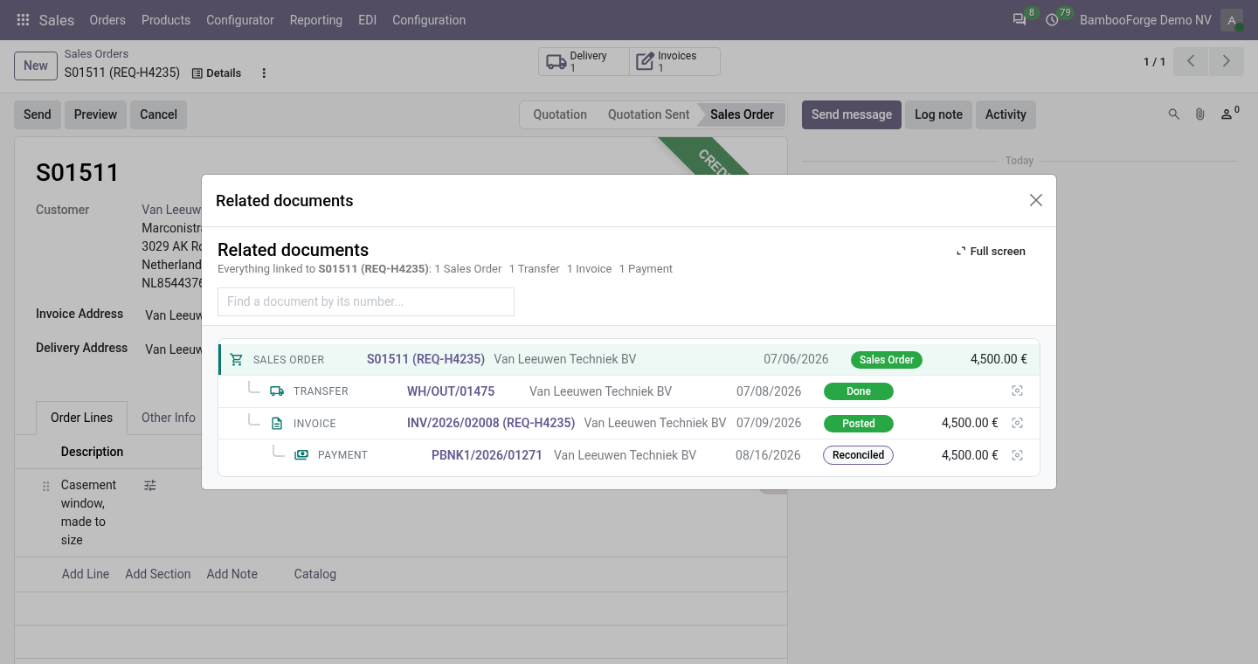Open the Products menu
Screen dimensions: 1258x664
tap(166, 20)
